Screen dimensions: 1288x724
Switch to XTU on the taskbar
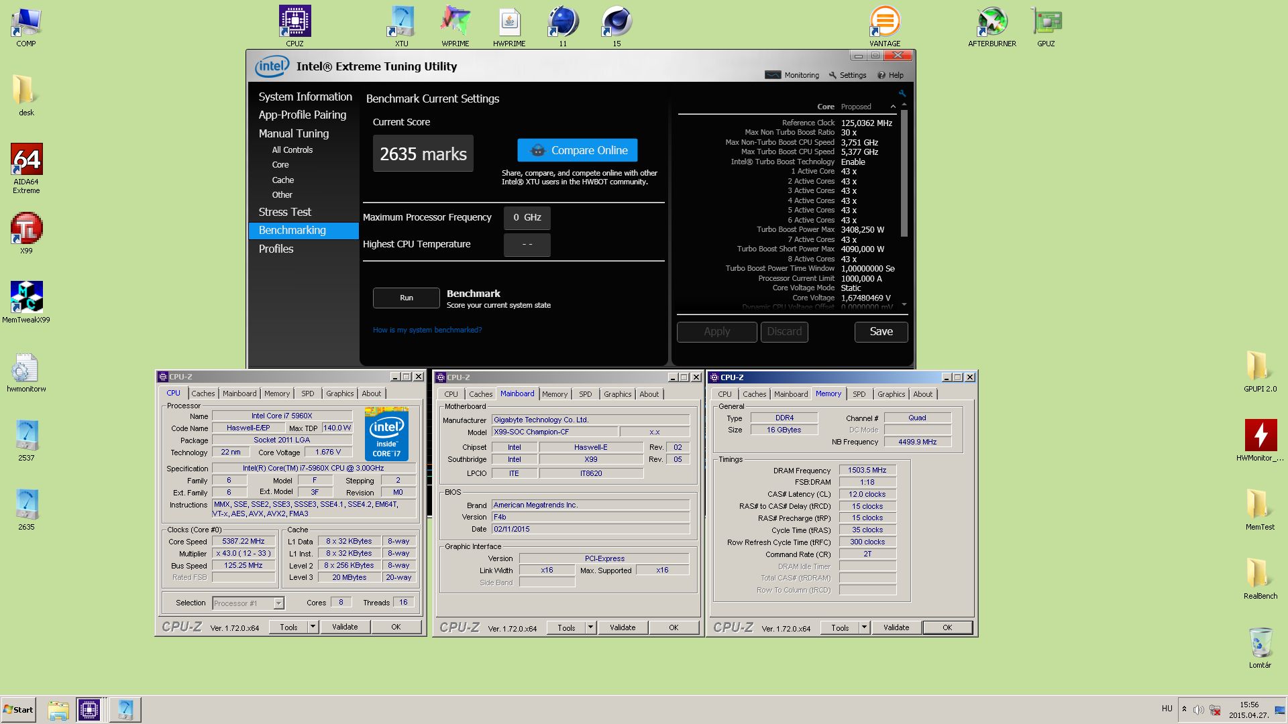(x=125, y=709)
